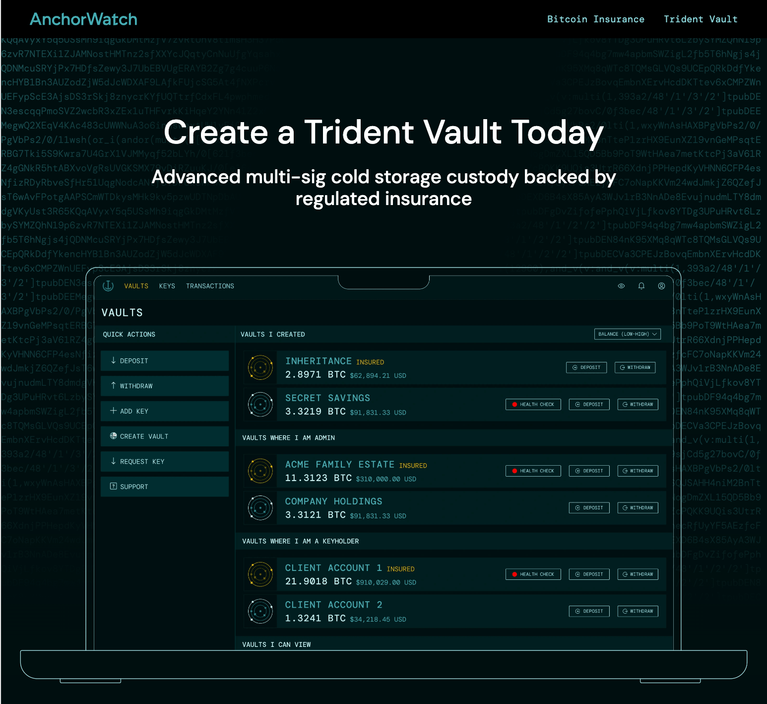Click the 2.8971 BTC balance

[316, 374]
